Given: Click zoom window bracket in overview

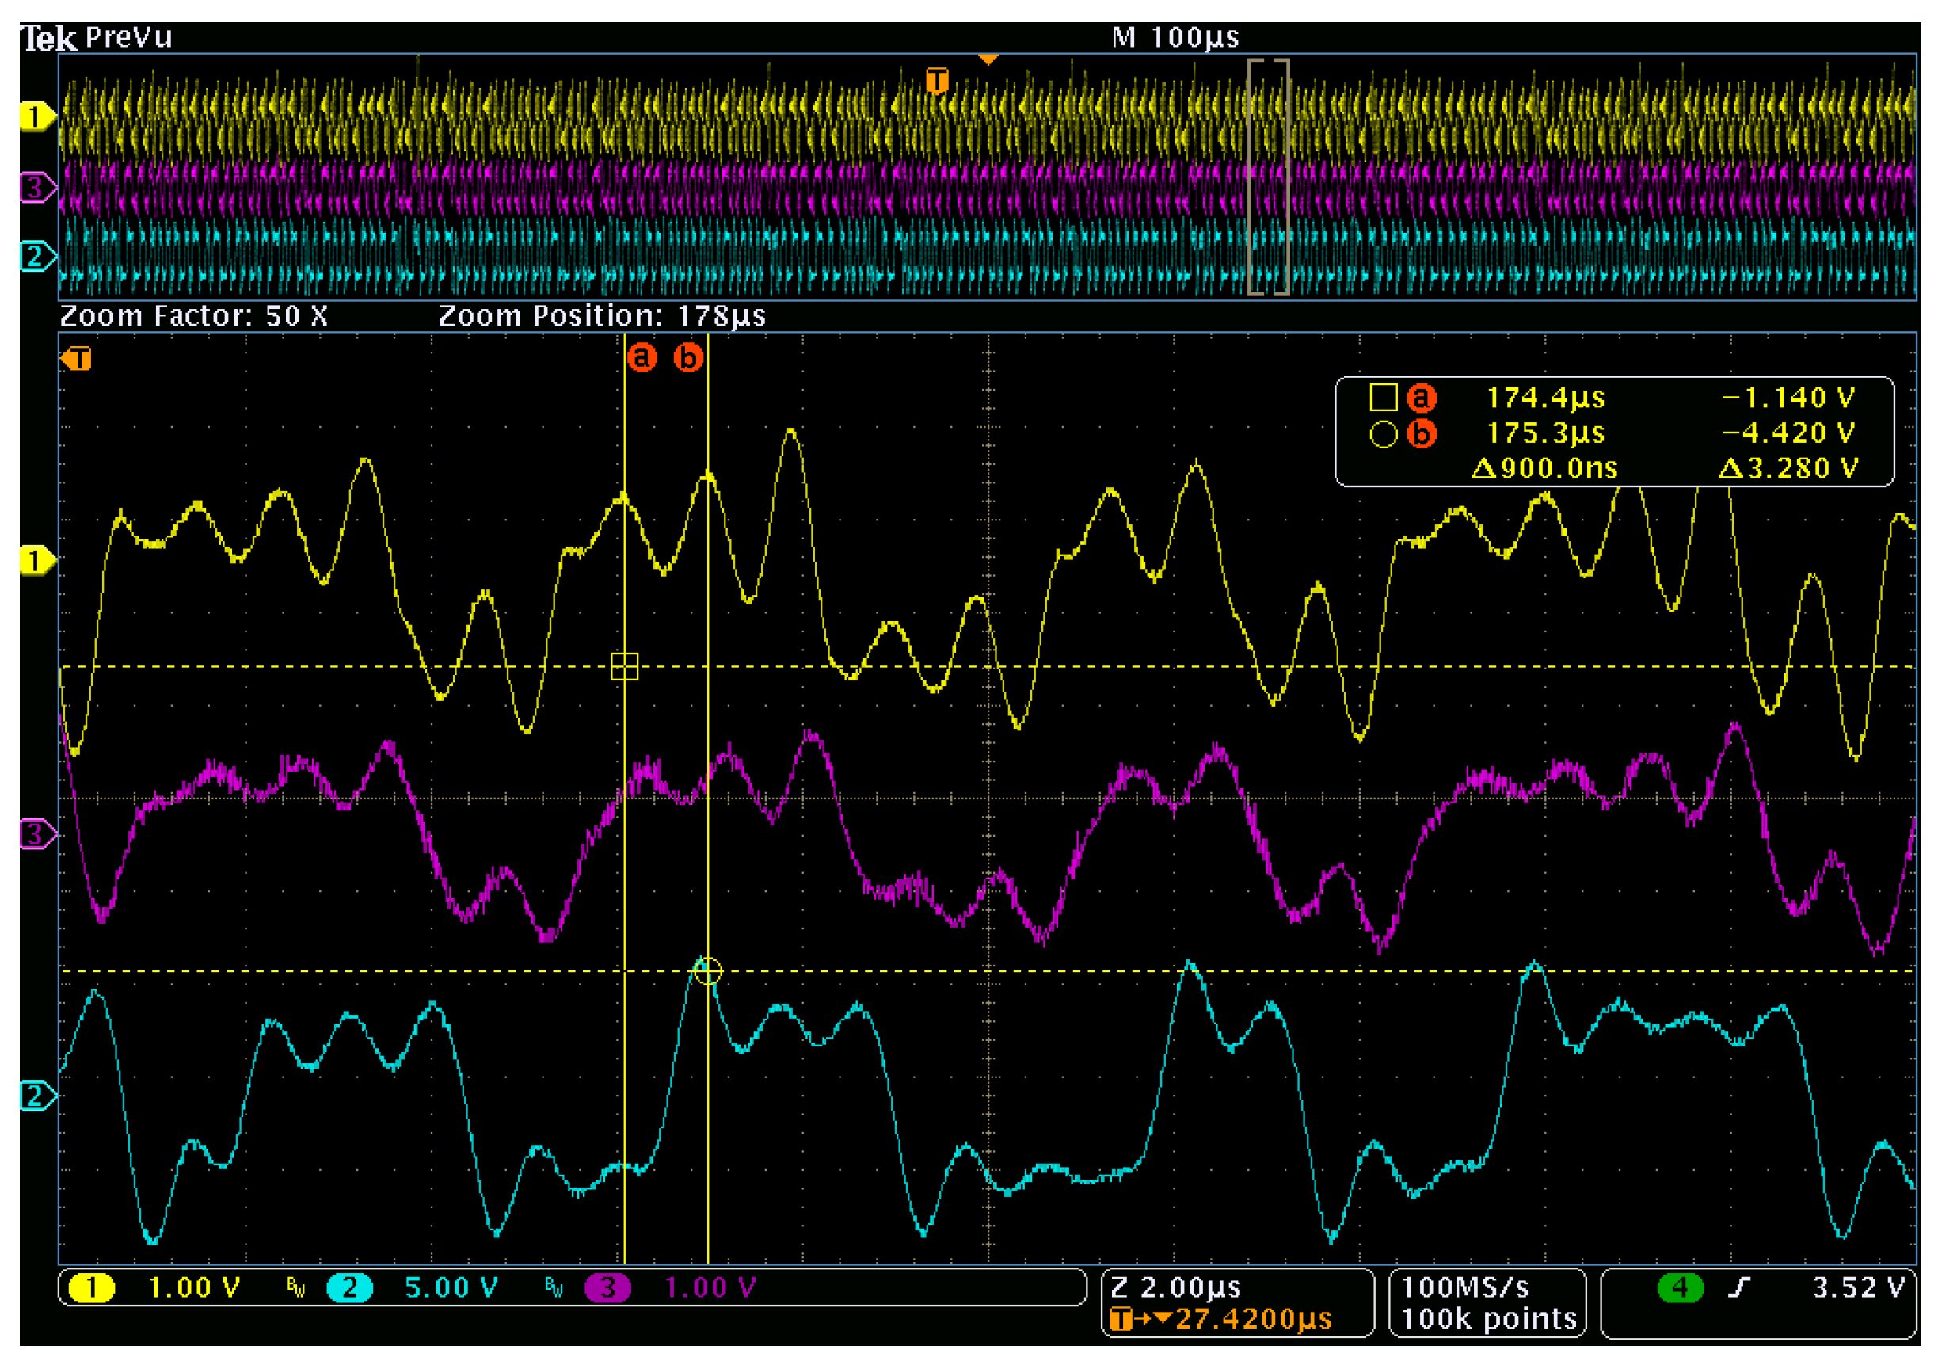Looking at the screenshot, I should (x=1268, y=177).
